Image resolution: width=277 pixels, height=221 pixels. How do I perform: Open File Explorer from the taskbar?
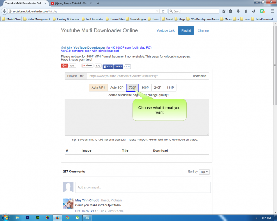(17, 218)
